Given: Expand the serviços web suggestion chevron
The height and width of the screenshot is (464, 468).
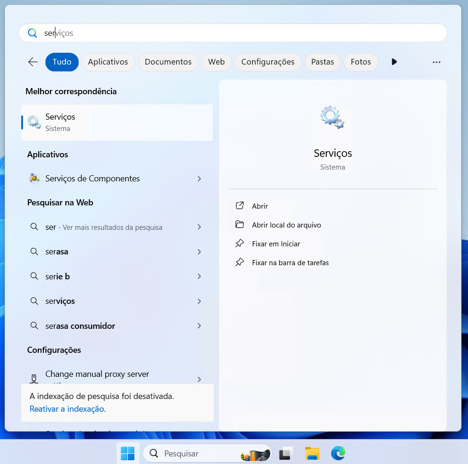Looking at the screenshot, I should pyautogui.click(x=200, y=301).
